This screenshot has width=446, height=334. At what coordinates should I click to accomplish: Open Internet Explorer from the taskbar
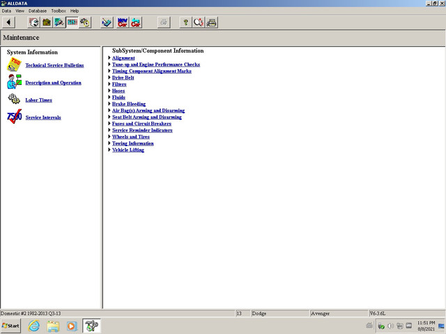pyautogui.click(x=34, y=326)
